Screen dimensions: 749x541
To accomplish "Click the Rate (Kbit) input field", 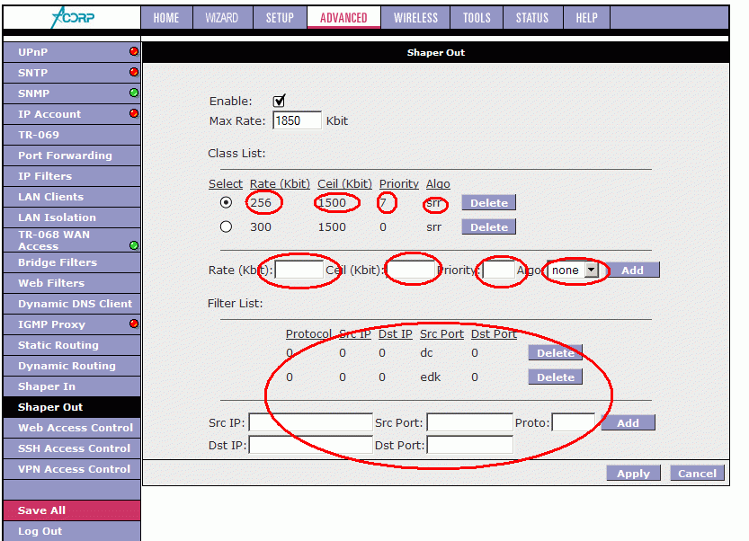I will (299, 270).
